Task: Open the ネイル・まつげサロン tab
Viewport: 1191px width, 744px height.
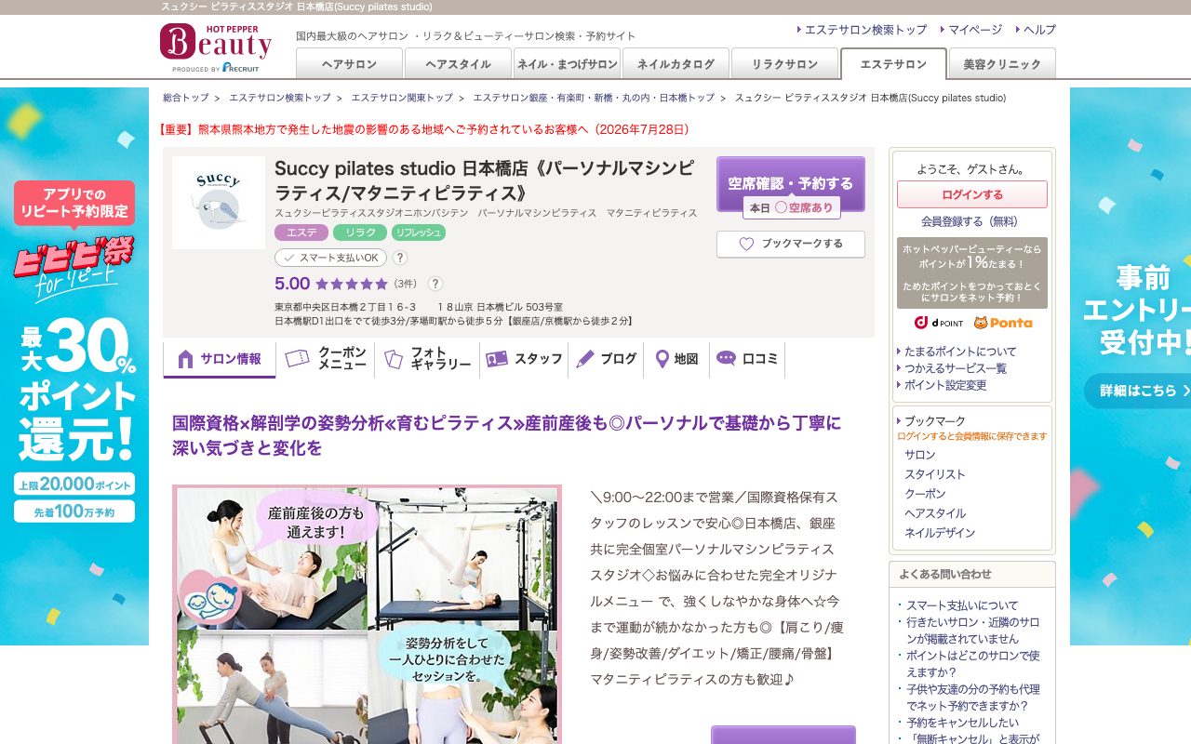Action: click(567, 64)
